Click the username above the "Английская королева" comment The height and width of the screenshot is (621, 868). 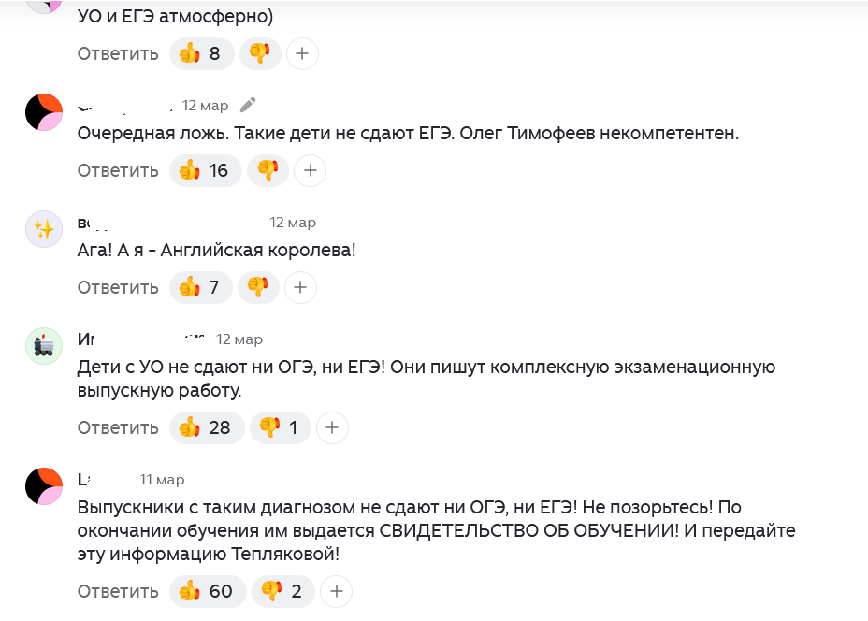point(89,223)
